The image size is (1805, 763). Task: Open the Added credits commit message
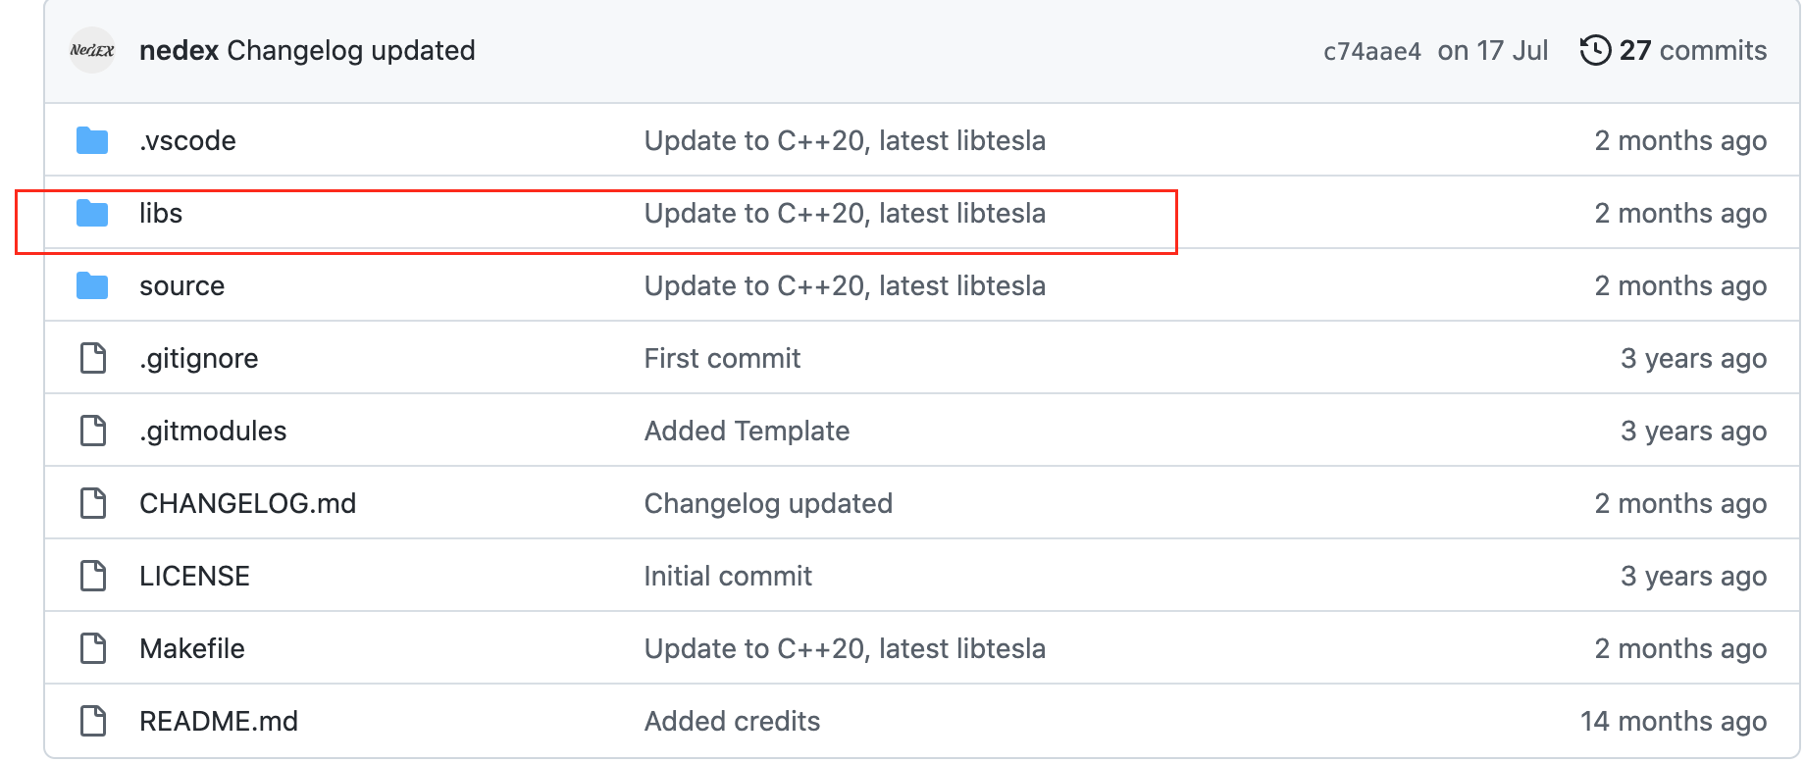coord(732,721)
